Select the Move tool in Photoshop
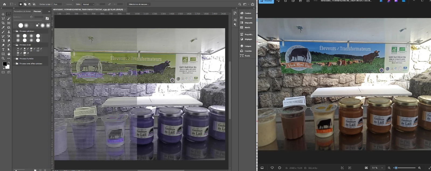431x171 pixels. click(x=3, y=14)
